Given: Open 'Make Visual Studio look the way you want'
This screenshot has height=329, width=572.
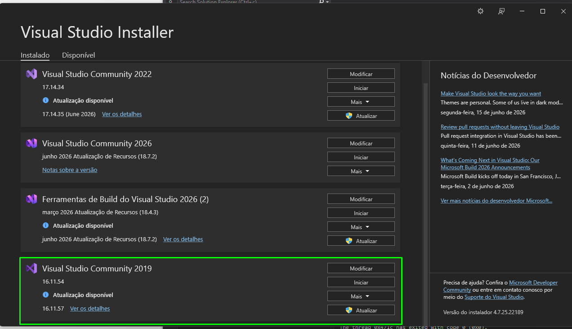Looking at the screenshot, I should click(x=491, y=94).
